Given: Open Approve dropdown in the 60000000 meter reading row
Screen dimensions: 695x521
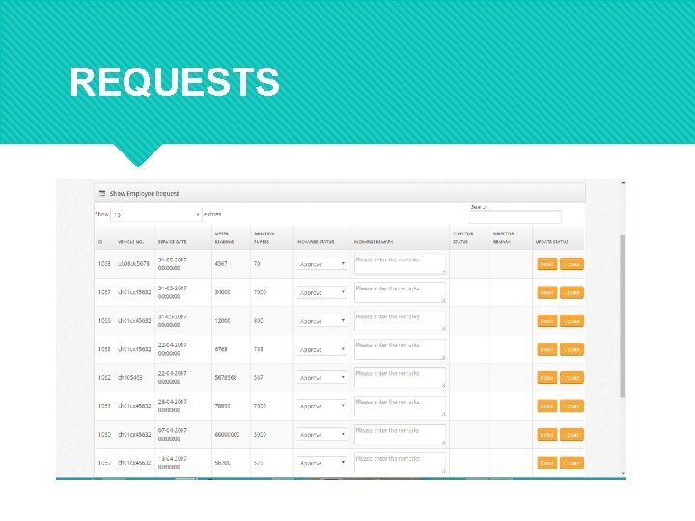Looking at the screenshot, I should [321, 434].
